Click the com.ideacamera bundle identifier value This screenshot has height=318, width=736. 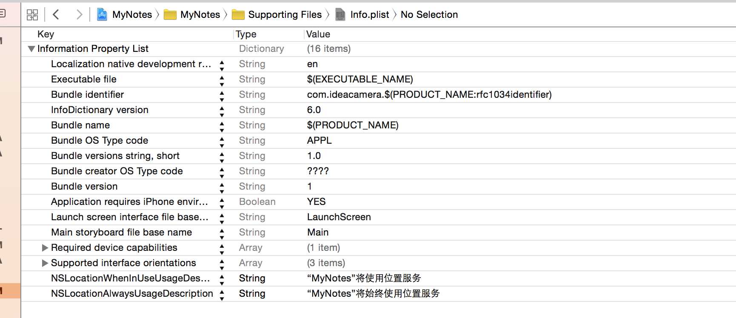[x=429, y=95]
